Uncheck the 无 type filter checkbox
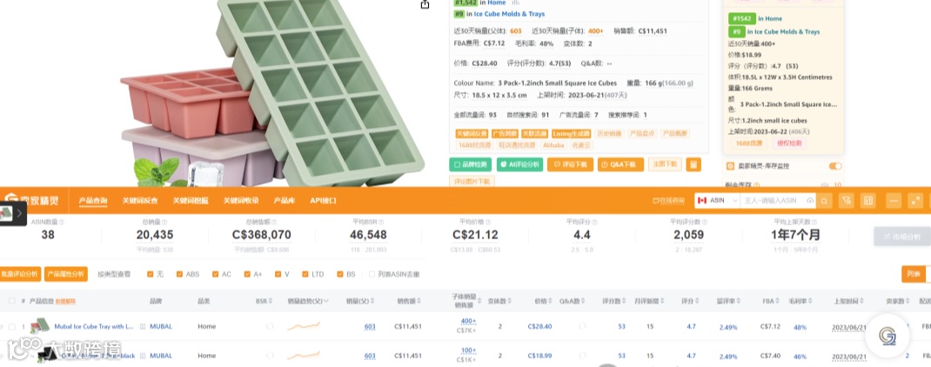Screen dimensions: 931x367 point(151,274)
